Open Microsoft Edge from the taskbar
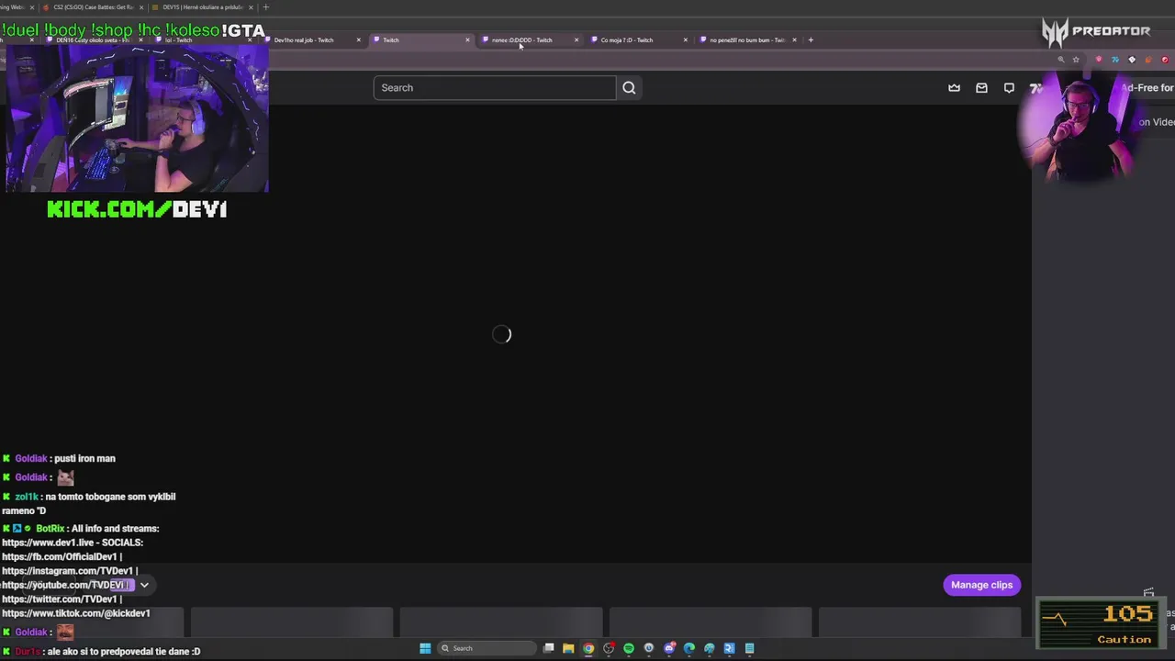Viewport: 1175px width, 661px height. point(689,648)
